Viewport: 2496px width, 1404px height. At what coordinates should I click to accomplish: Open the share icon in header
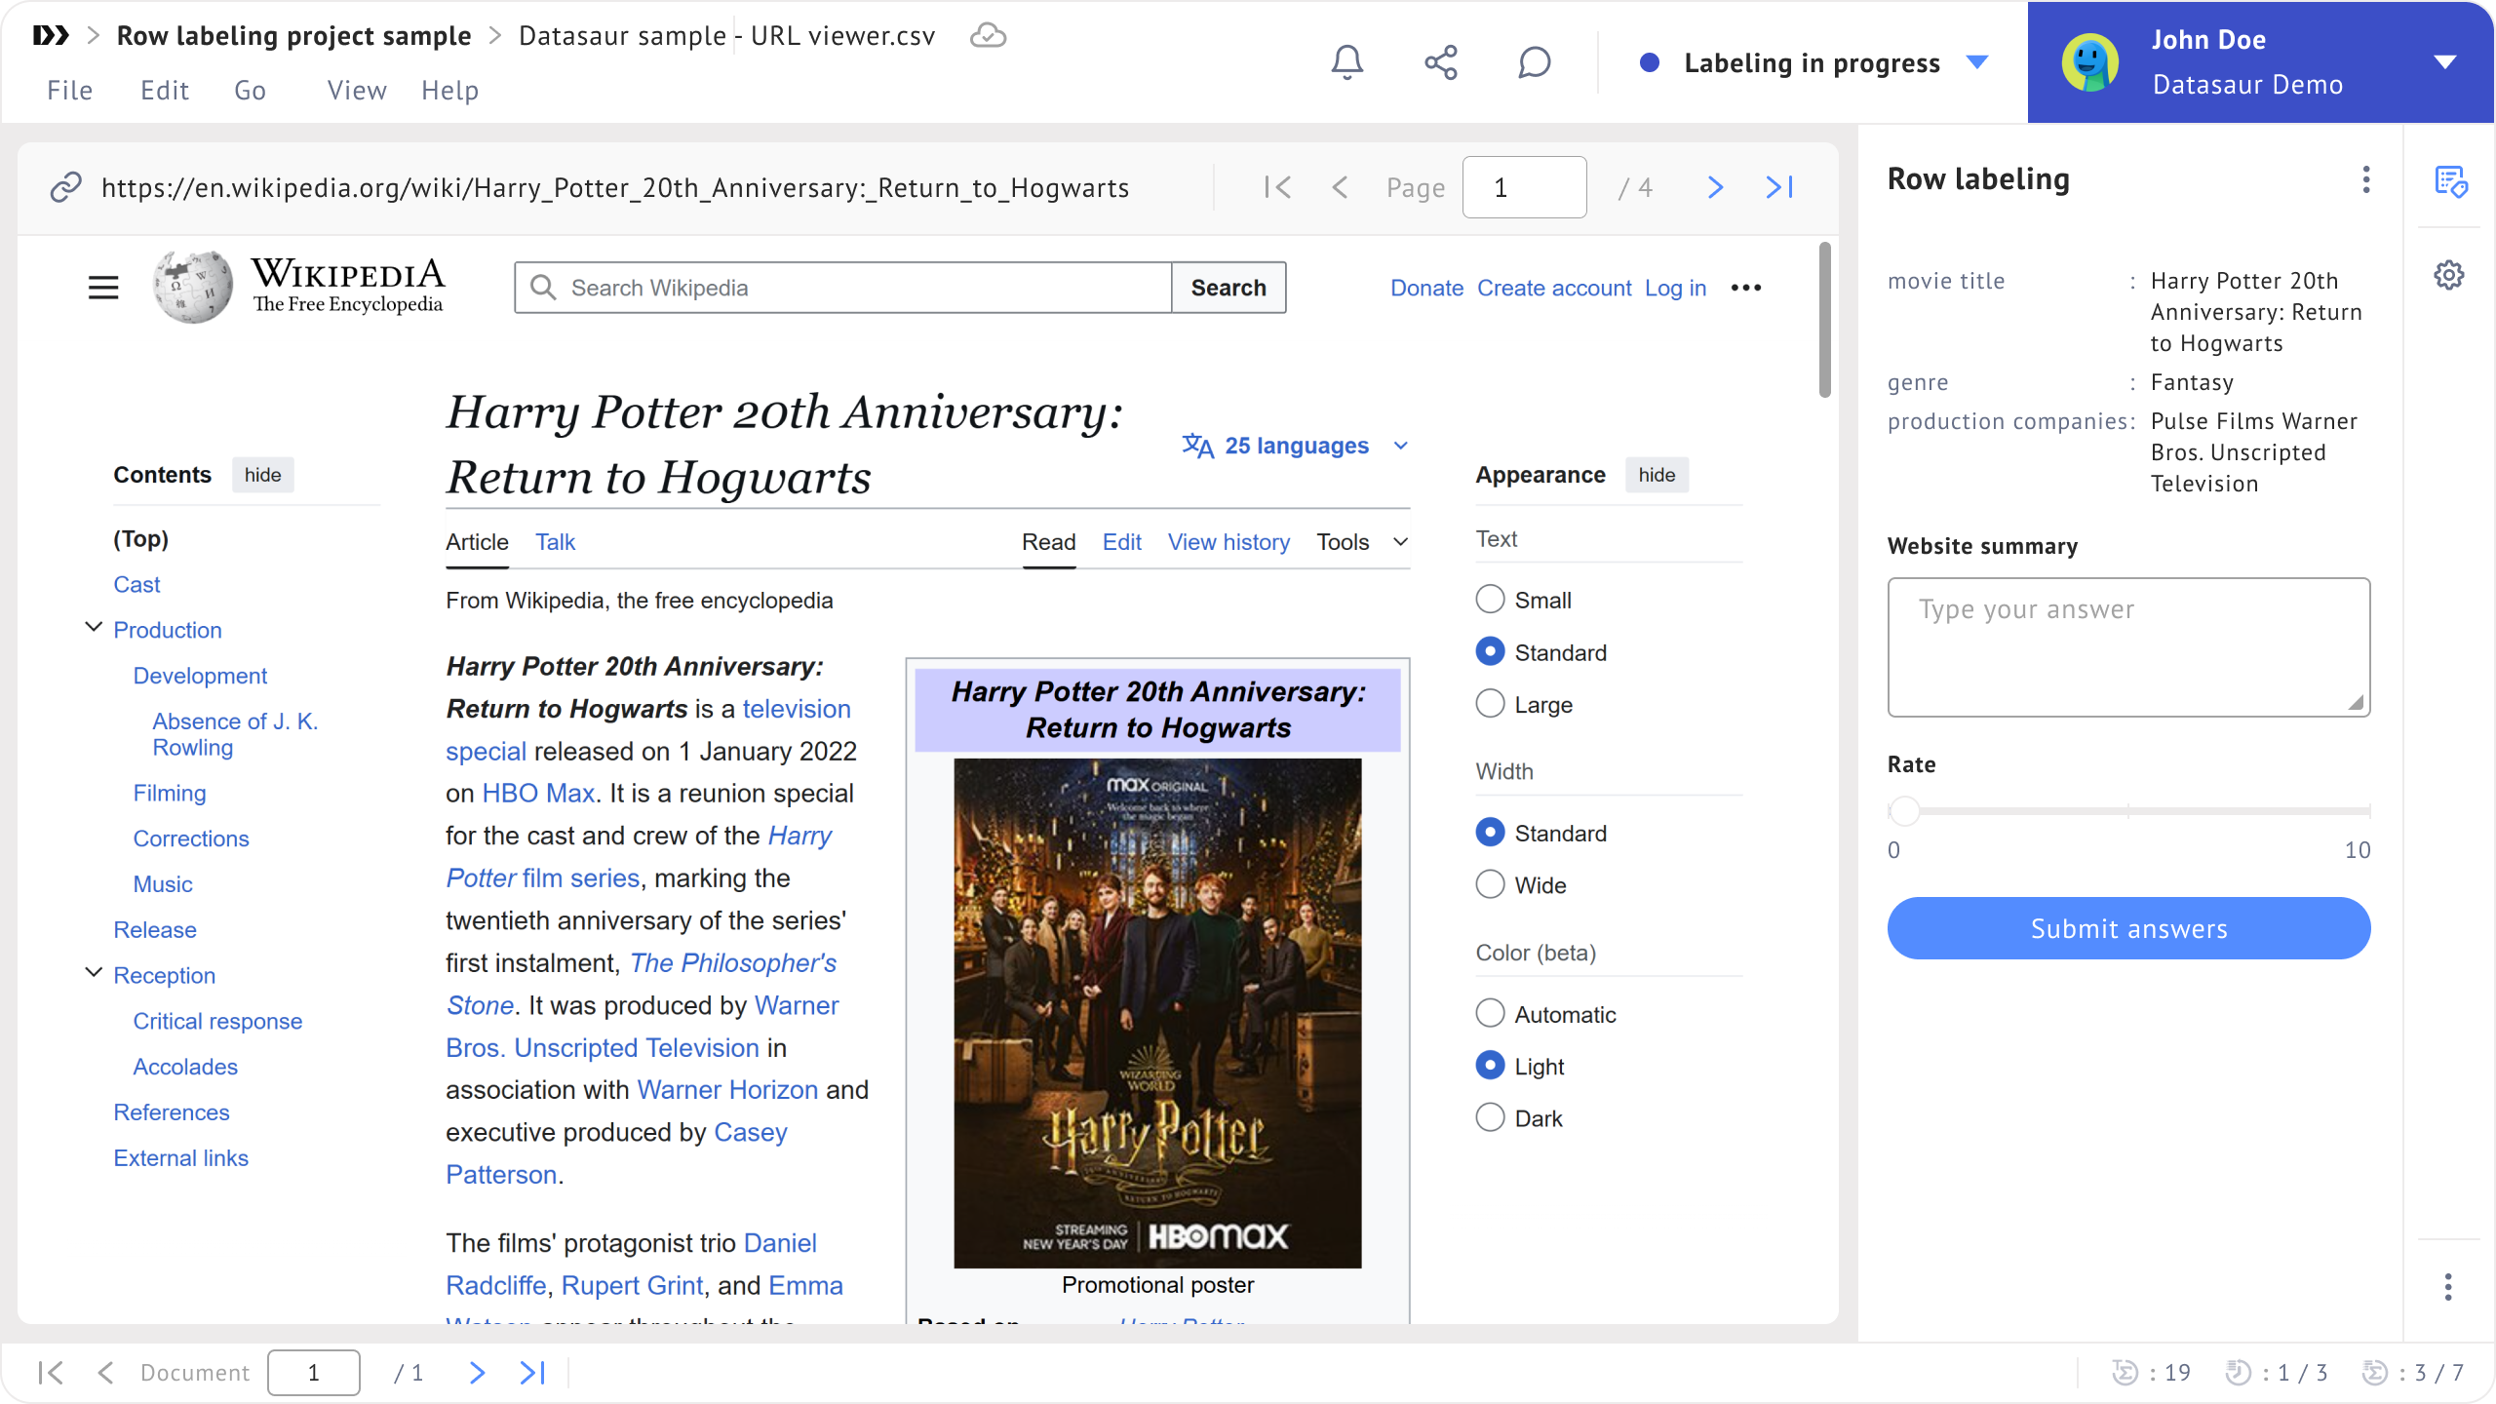[1440, 62]
